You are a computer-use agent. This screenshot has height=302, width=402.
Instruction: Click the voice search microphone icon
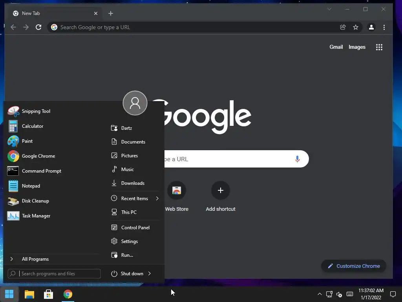297,159
